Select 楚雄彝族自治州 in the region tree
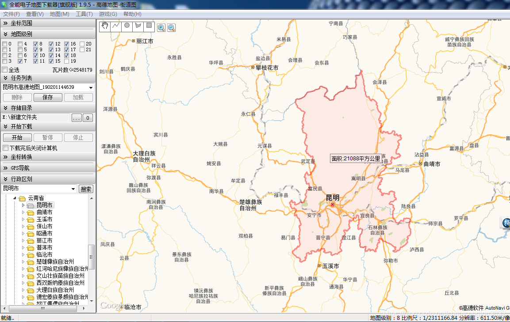 tap(55, 262)
